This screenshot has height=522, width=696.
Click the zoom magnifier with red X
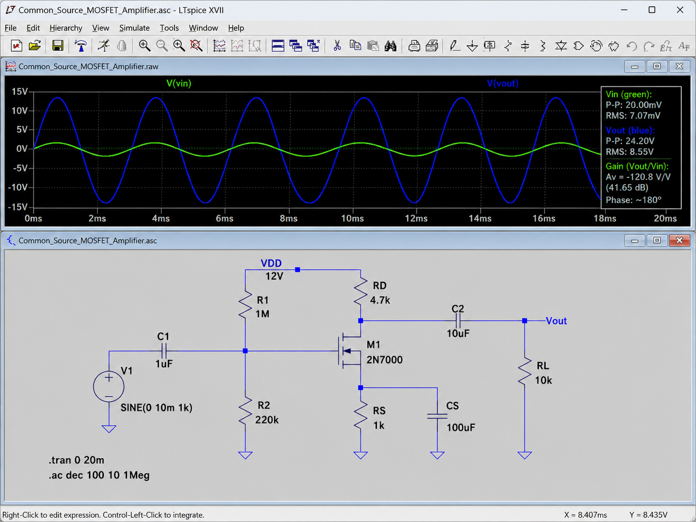coord(196,46)
